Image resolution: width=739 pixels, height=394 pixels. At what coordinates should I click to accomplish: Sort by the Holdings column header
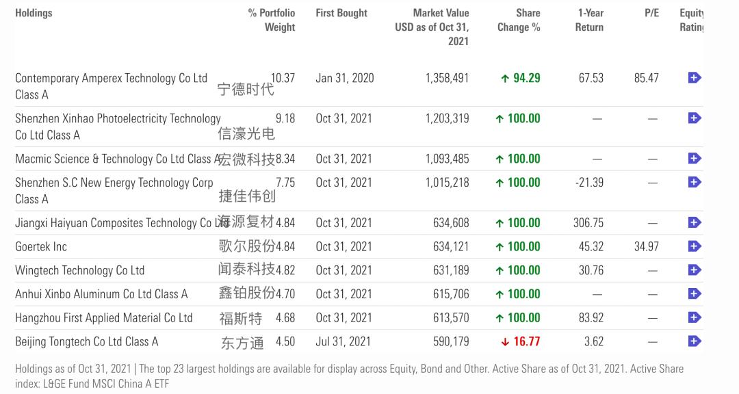[x=34, y=13]
